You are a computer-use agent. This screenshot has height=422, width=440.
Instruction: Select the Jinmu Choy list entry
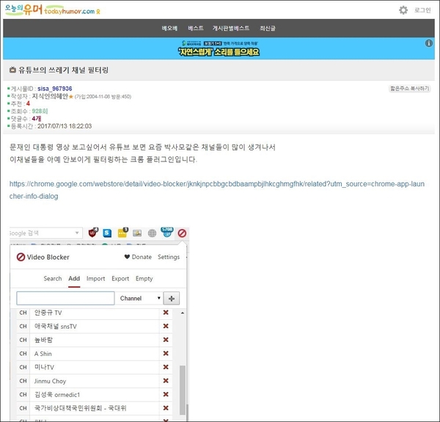tap(95, 381)
